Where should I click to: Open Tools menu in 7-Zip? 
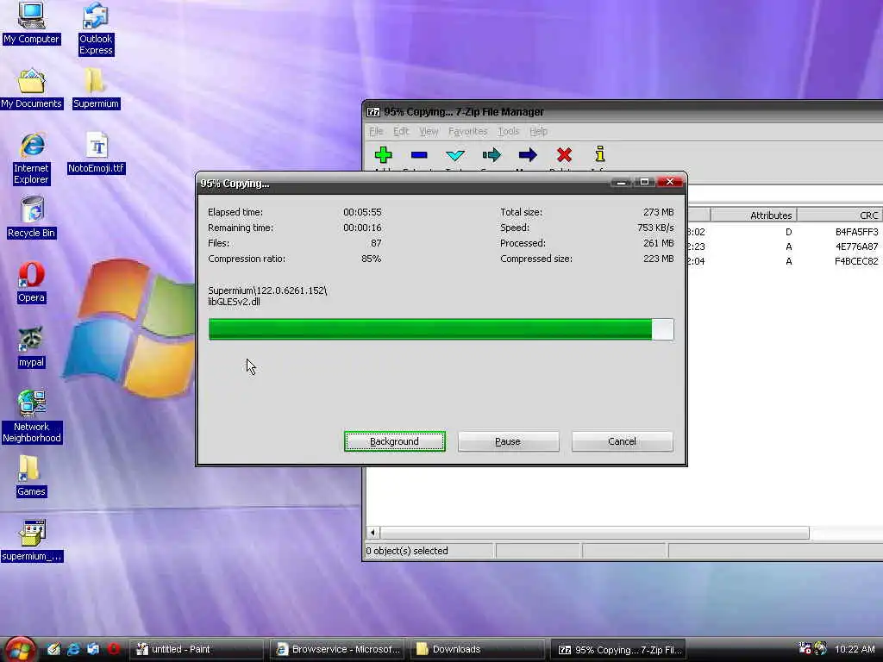click(508, 131)
